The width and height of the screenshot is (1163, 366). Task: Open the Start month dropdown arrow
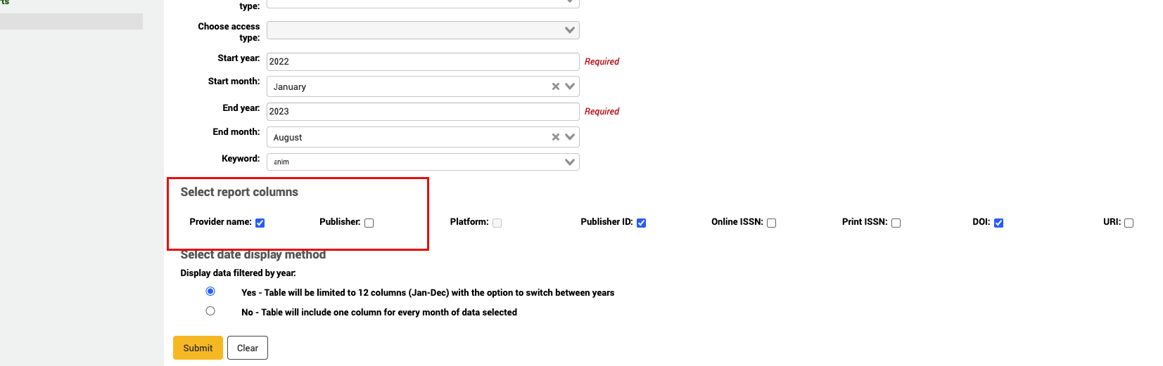click(570, 86)
